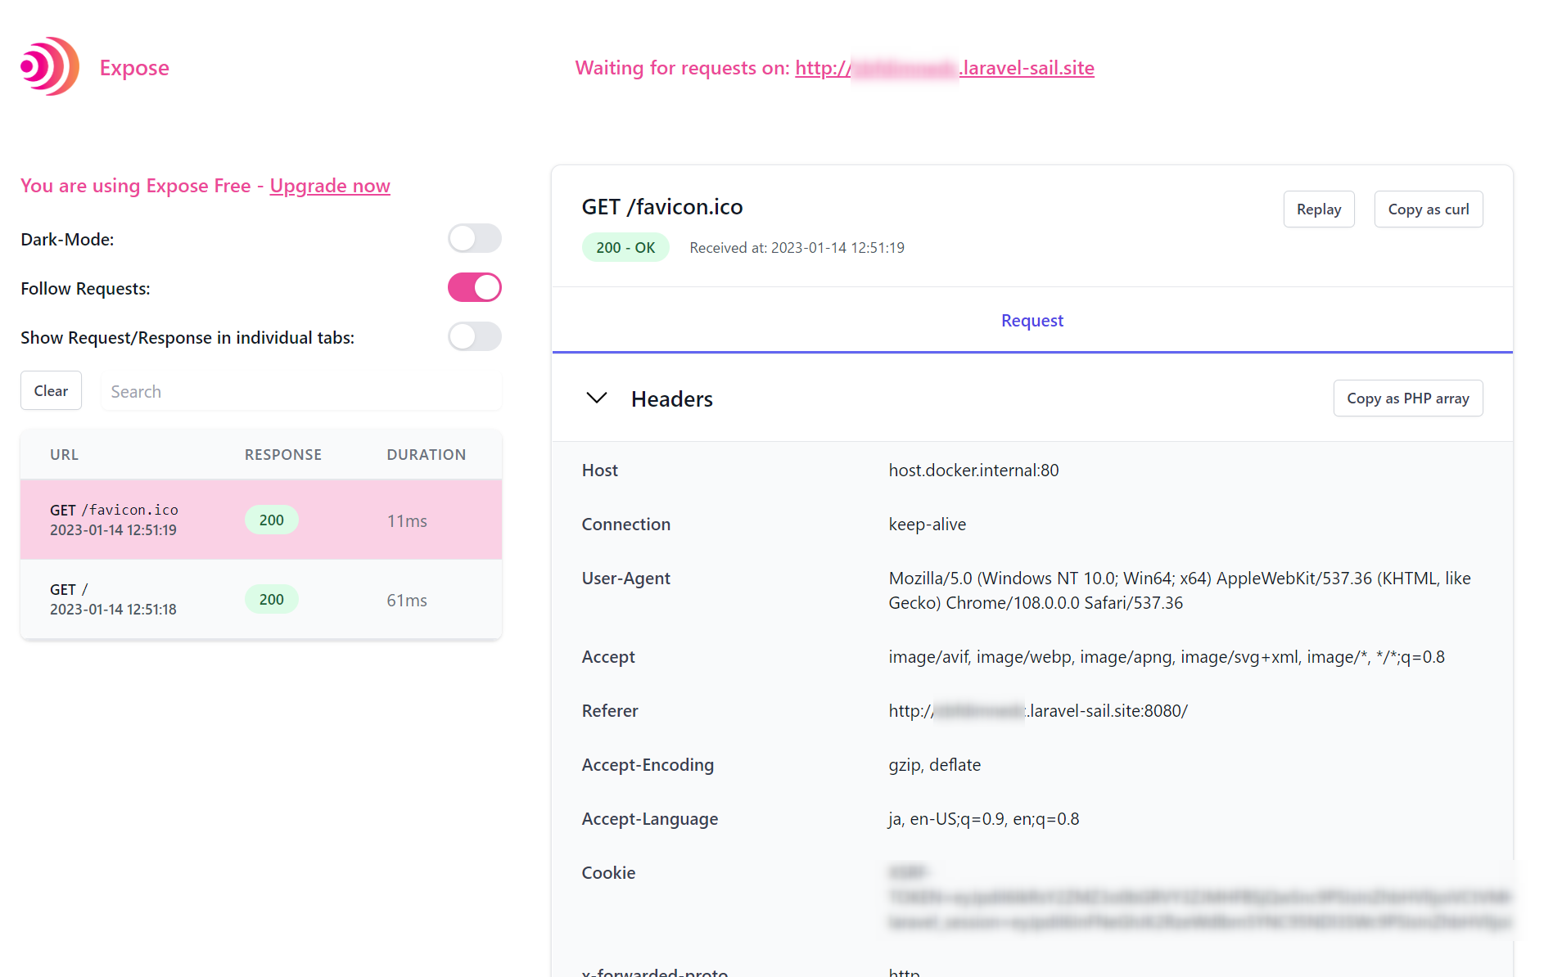Click the Referer header URL value

point(1038,711)
